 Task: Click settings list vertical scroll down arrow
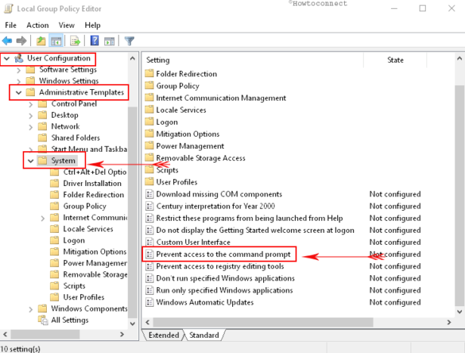coord(460,311)
